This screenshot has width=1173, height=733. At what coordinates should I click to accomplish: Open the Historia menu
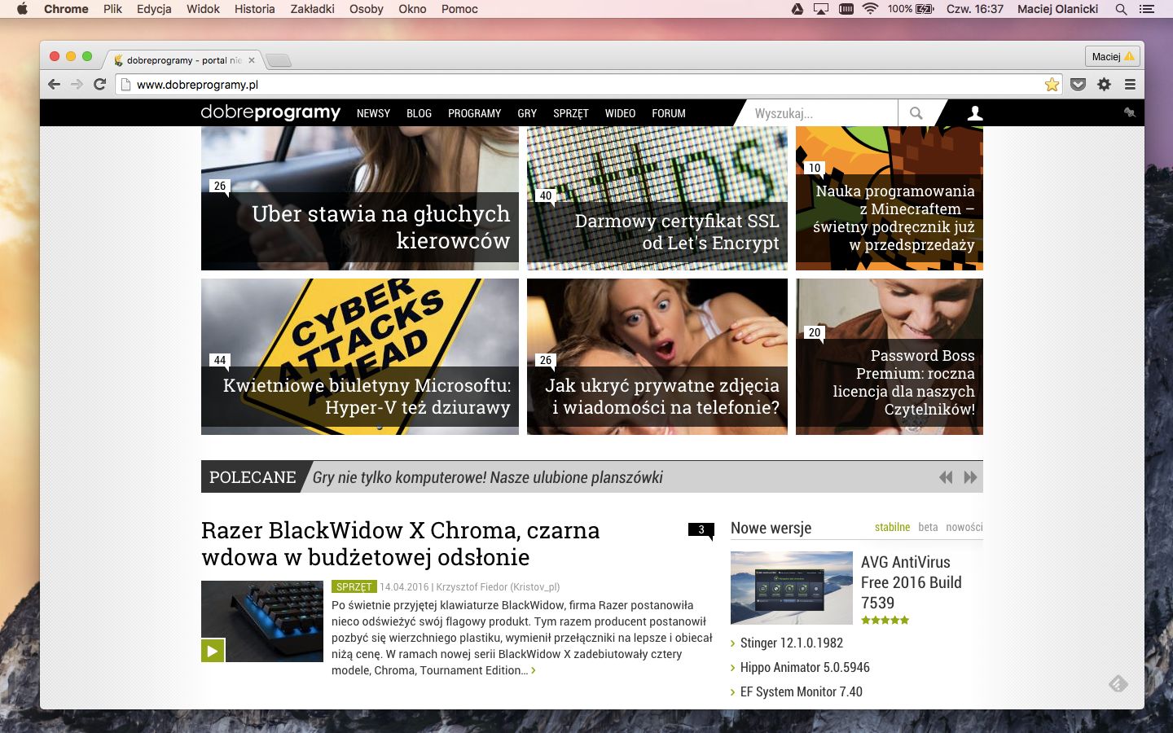pyautogui.click(x=255, y=9)
